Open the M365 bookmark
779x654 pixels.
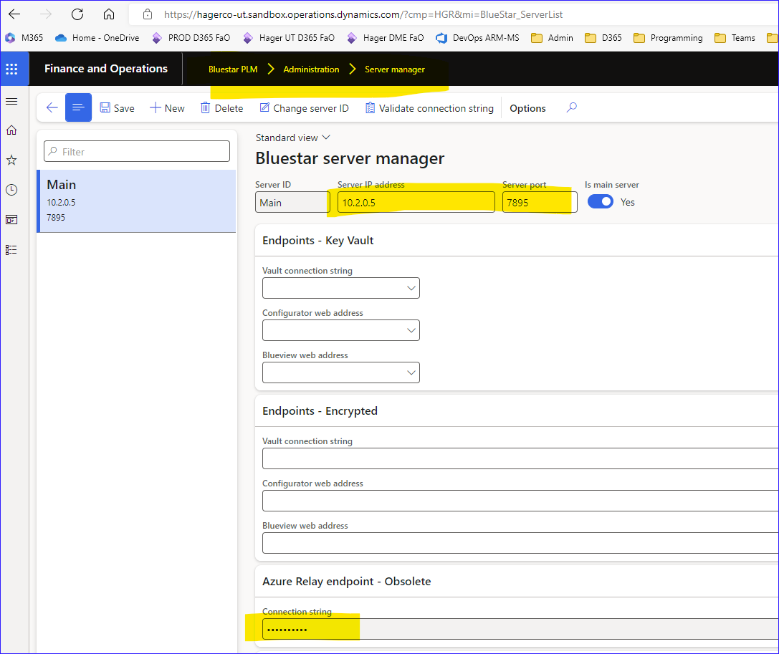[24, 38]
